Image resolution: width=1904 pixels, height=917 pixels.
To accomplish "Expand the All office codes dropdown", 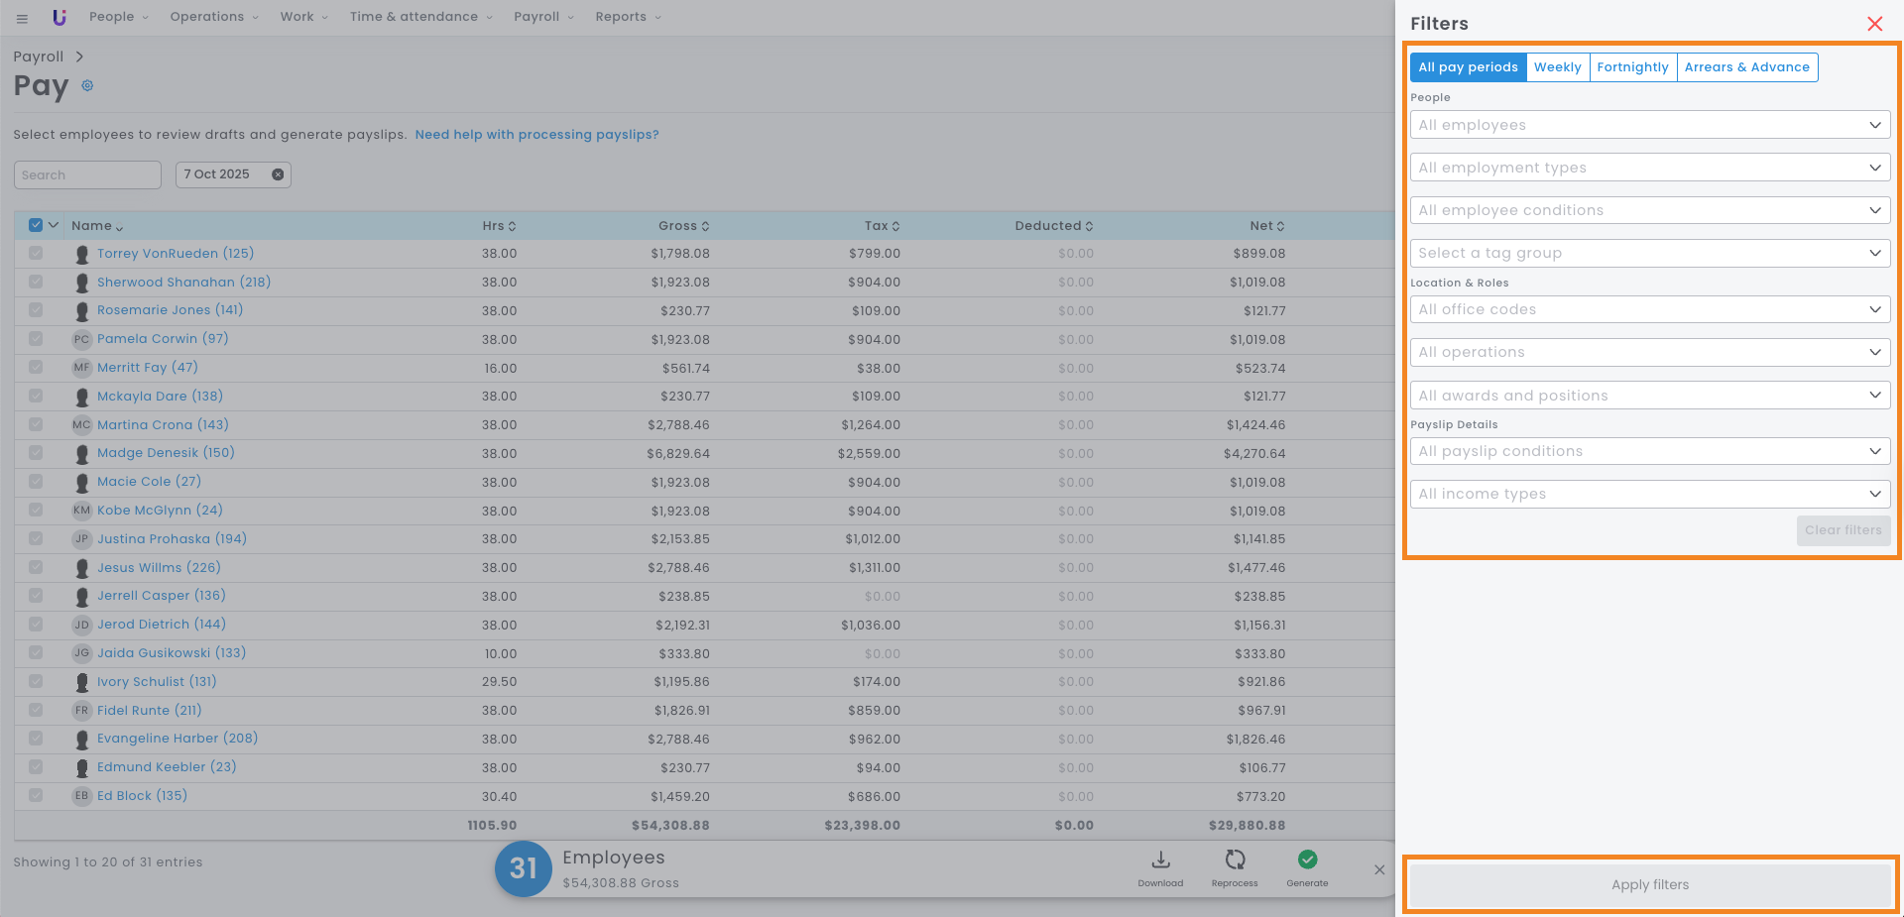I will pyautogui.click(x=1649, y=309).
